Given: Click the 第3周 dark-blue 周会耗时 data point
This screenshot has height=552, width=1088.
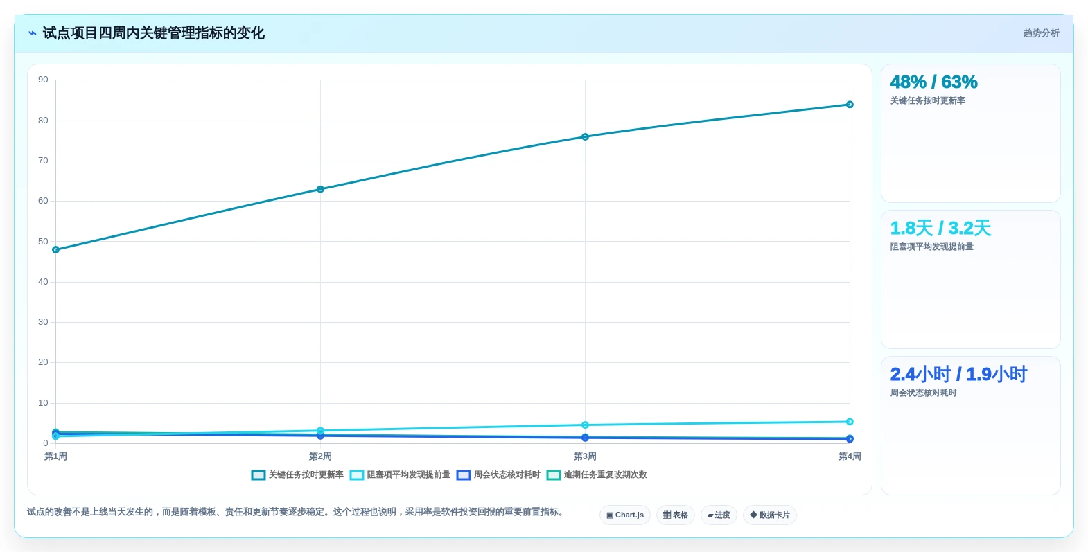Looking at the screenshot, I should (x=585, y=438).
